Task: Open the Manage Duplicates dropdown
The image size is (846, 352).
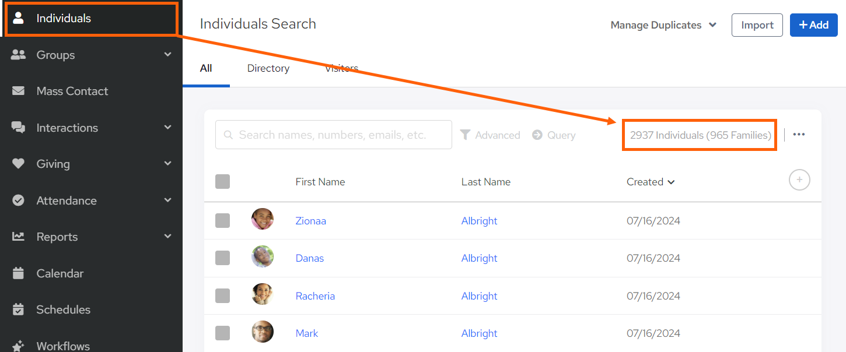Action: click(x=663, y=25)
